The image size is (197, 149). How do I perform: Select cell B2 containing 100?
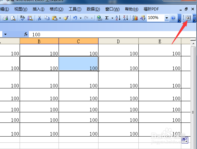(x=39, y=64)
